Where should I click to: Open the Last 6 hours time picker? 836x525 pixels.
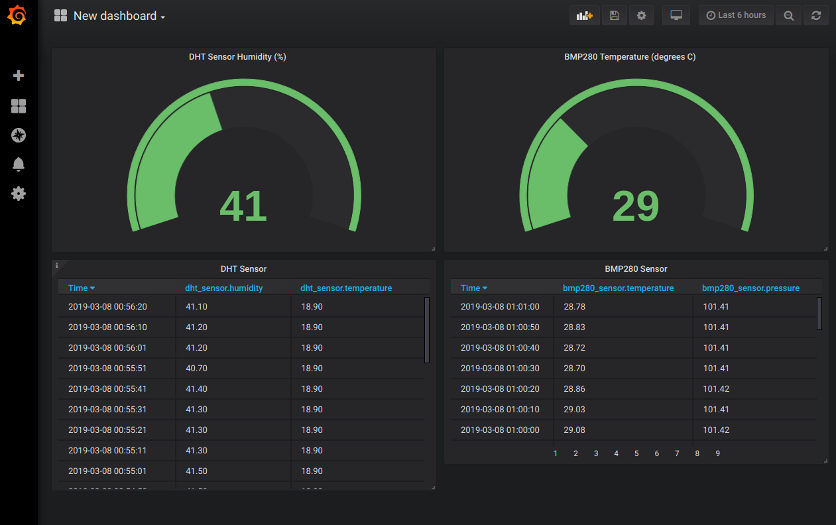[x=736, y=15]
